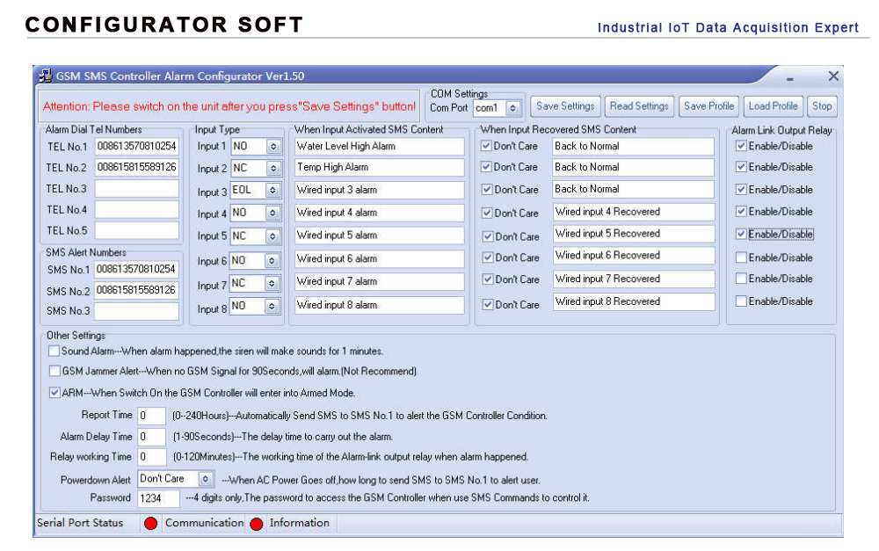Toggle Don't Care for Wired input 5 row

pos(488,236)
